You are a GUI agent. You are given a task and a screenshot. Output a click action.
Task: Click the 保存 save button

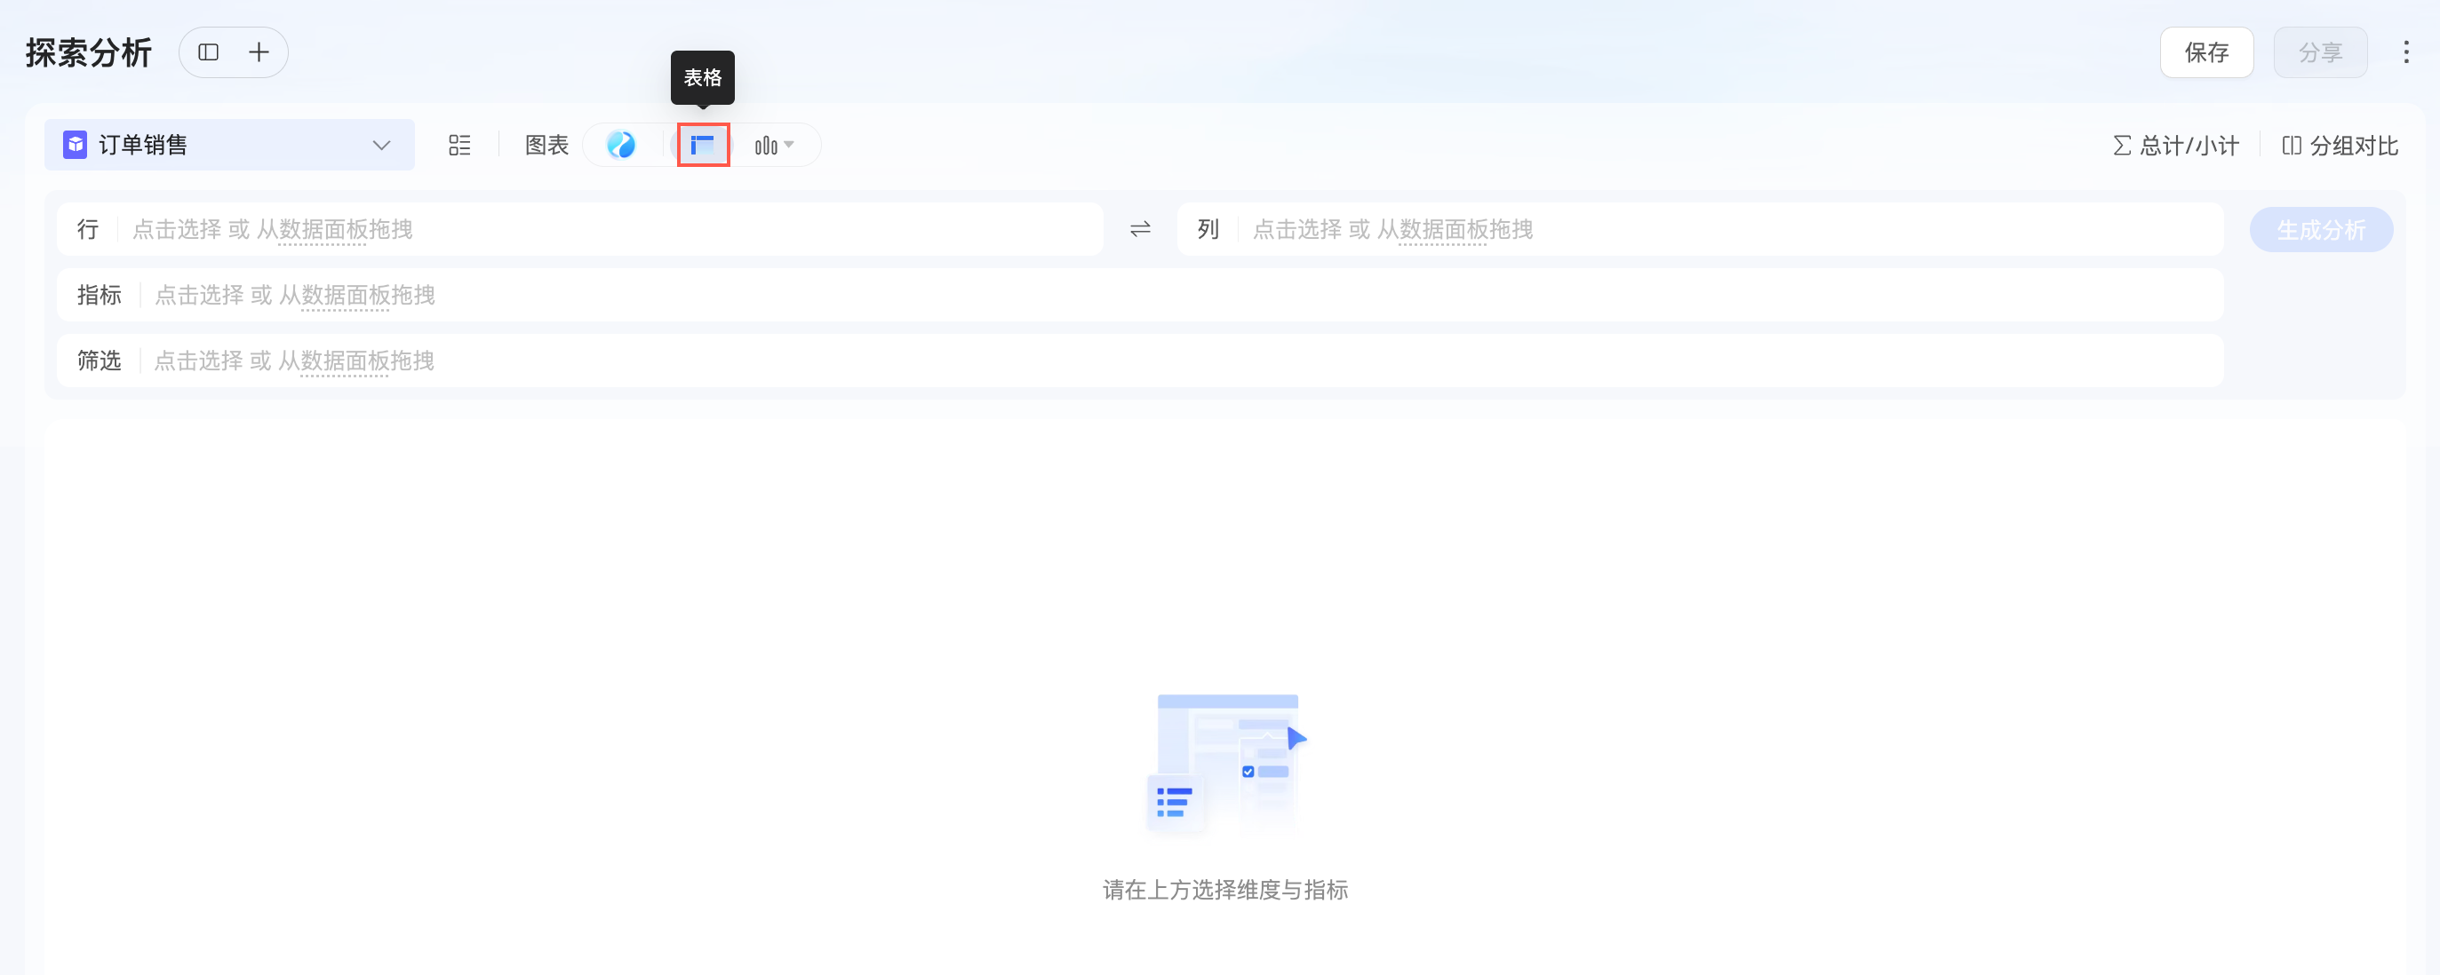2207,52
